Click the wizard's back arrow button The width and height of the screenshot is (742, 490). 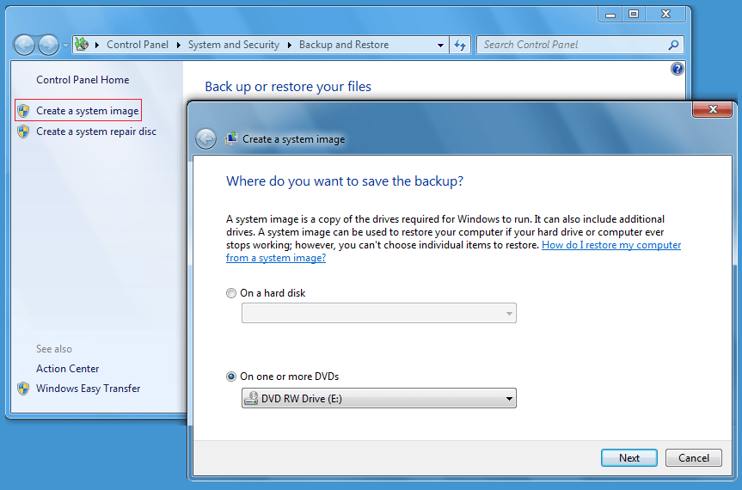[x=205, y=139]
